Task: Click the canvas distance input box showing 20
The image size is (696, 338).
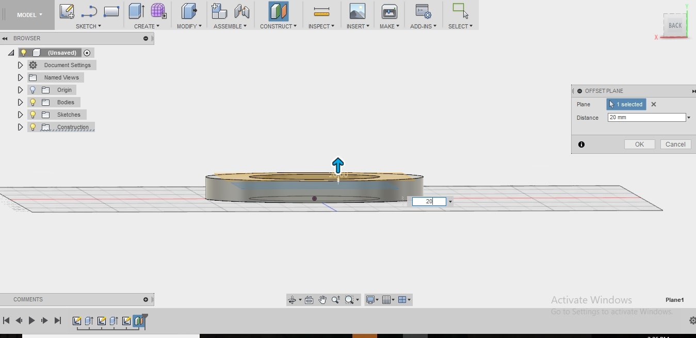Action: [x=429, y=202]
